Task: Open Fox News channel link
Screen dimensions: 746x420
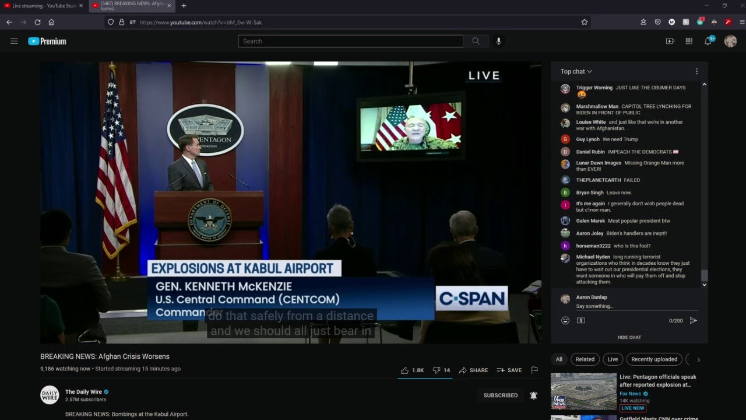Action: 631,394
